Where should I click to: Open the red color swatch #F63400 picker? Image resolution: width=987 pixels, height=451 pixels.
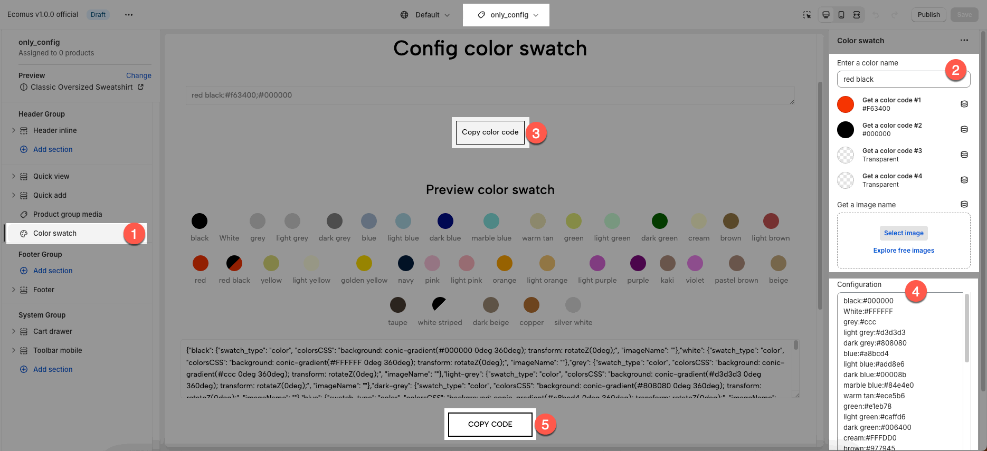pos(846,104)
